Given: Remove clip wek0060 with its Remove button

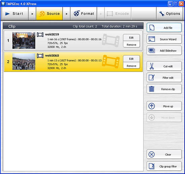Looking at the screenshot, I should (x=131, y=66).
